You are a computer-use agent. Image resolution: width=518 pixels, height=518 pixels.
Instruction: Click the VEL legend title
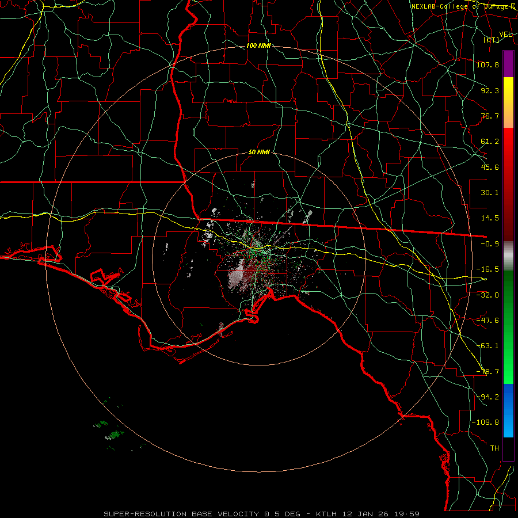click(505, 35)
